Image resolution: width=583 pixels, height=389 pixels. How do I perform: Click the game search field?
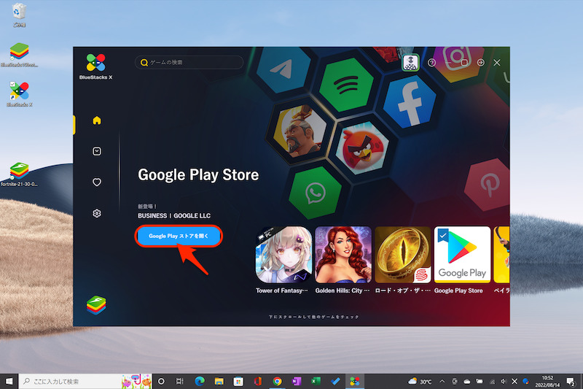[189, 63]
